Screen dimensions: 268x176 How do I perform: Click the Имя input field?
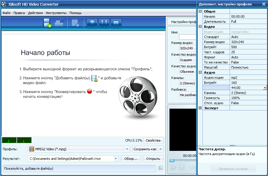pos(188,37)
